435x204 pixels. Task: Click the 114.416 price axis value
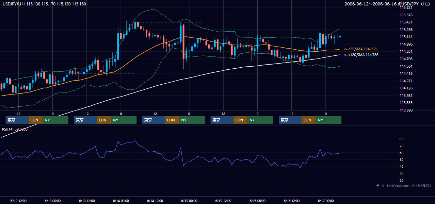[x=406, y=73]
